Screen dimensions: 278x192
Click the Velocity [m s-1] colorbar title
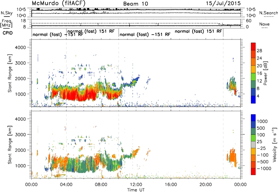pyautogui.click(x=275, y=145)
